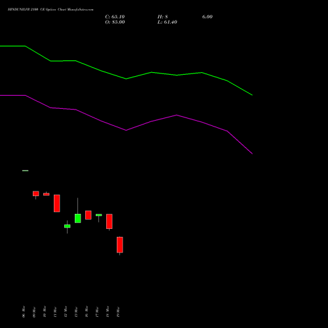This screenshot has width=328, height=328.
Task: Click the lowest red candle above 19 Mar
Action: click(x=120, y=245)
